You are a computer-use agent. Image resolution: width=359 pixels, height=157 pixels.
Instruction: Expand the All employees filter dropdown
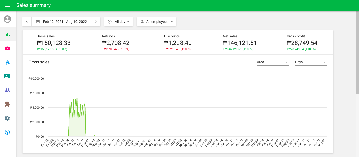[156, 22]
